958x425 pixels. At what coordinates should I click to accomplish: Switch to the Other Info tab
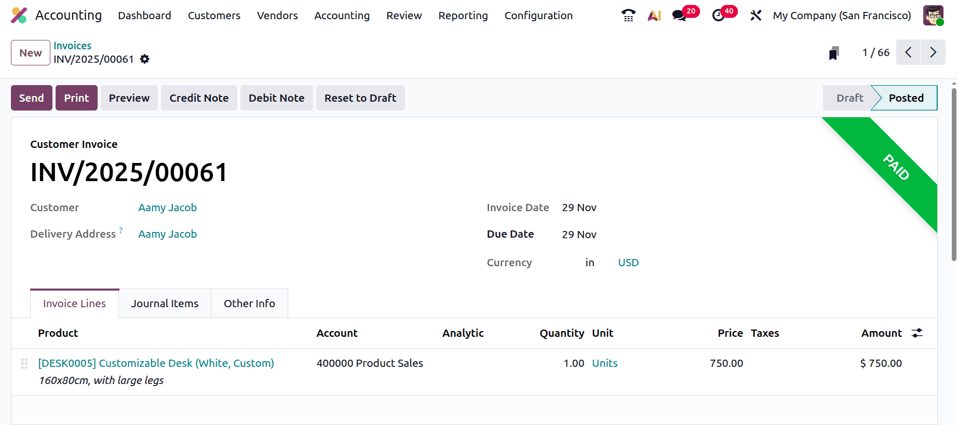(x=249, y=304)
